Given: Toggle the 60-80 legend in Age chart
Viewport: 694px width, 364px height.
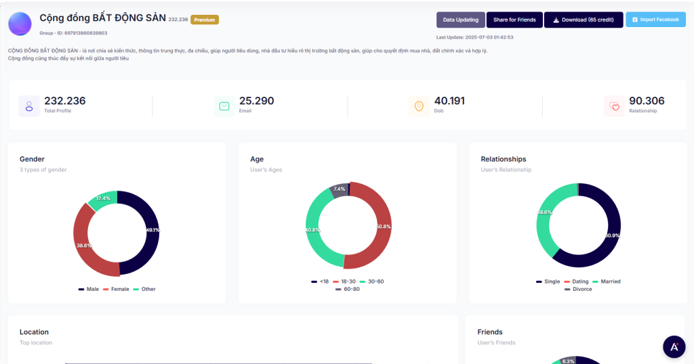Looking at the screenshot, I should coord(348,289).
